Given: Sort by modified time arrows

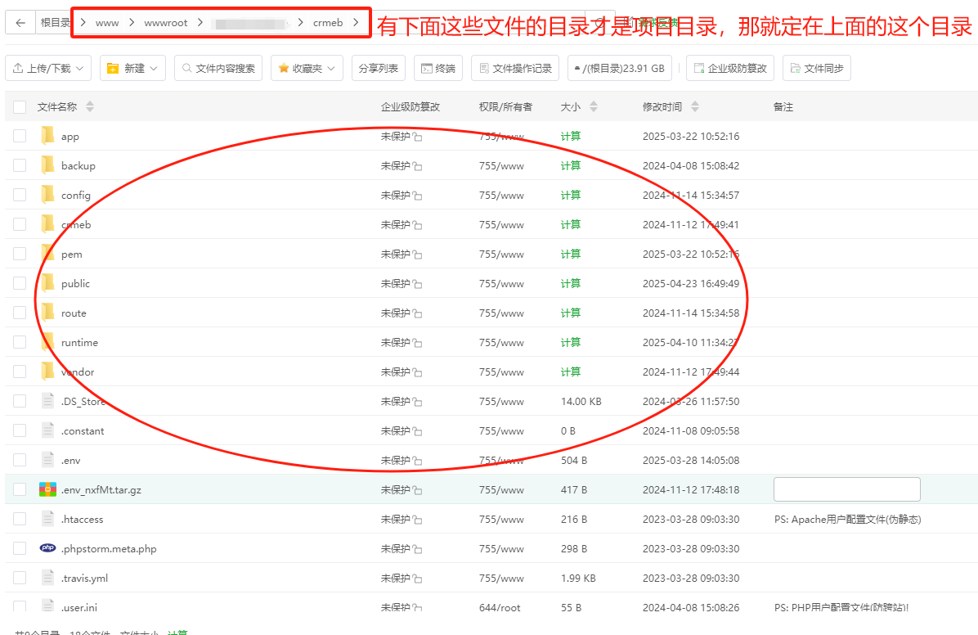Looking at the screenshot, I should coord(695,106).
